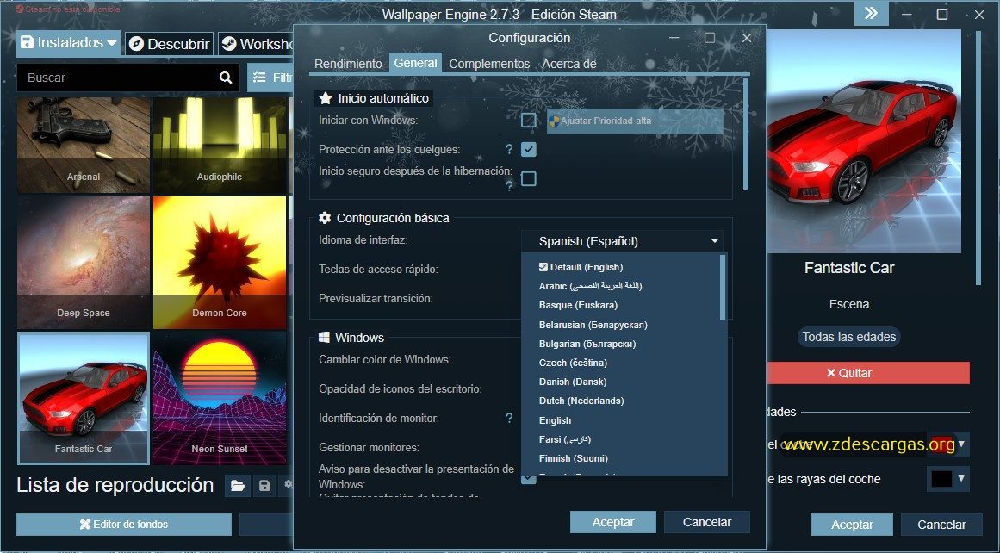Screen dimensions: 1000x553
Task: Click Ajustar Prioridad alta button
Action: click(x=635, y=121)
